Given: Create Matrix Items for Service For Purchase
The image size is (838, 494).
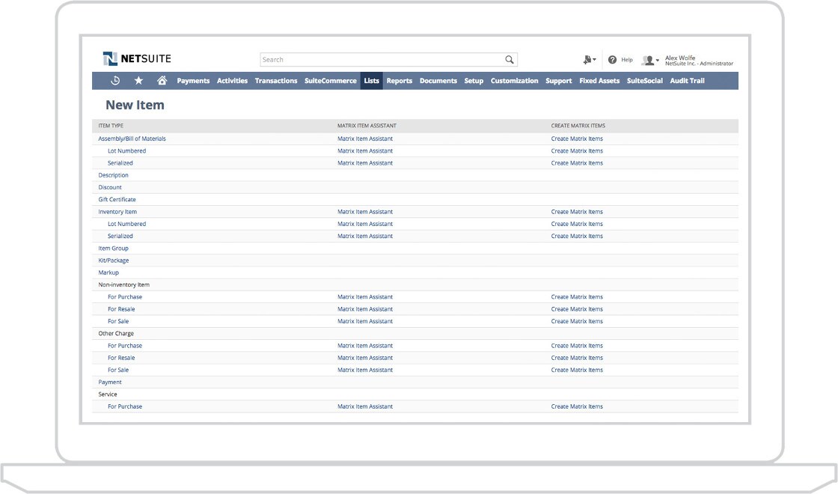Looking at the screenshot, I should tap(577, 406).
